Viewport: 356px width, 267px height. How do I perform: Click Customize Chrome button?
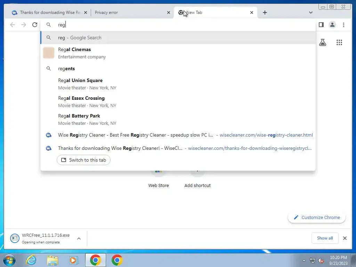pos(317,218)
